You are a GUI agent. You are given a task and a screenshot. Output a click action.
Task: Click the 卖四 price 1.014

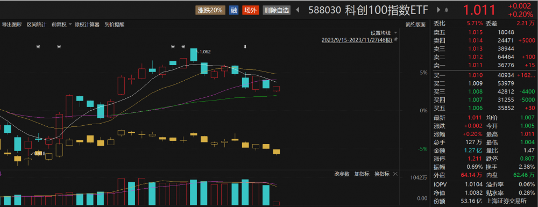pyautogui.click(x=476, y=40)
